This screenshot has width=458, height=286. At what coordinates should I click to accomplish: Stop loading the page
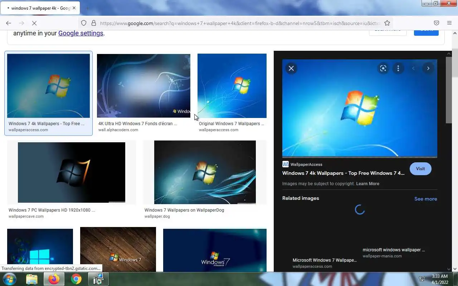click(34, 23)
